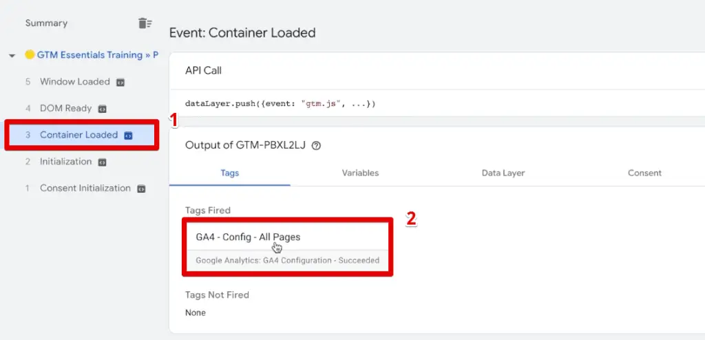Switch to the Variables tab

[360, 173]
